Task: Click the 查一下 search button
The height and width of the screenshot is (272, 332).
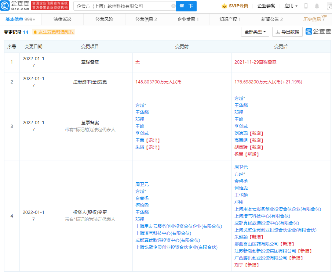Action: pyautogui.click(x=186, y=6)
